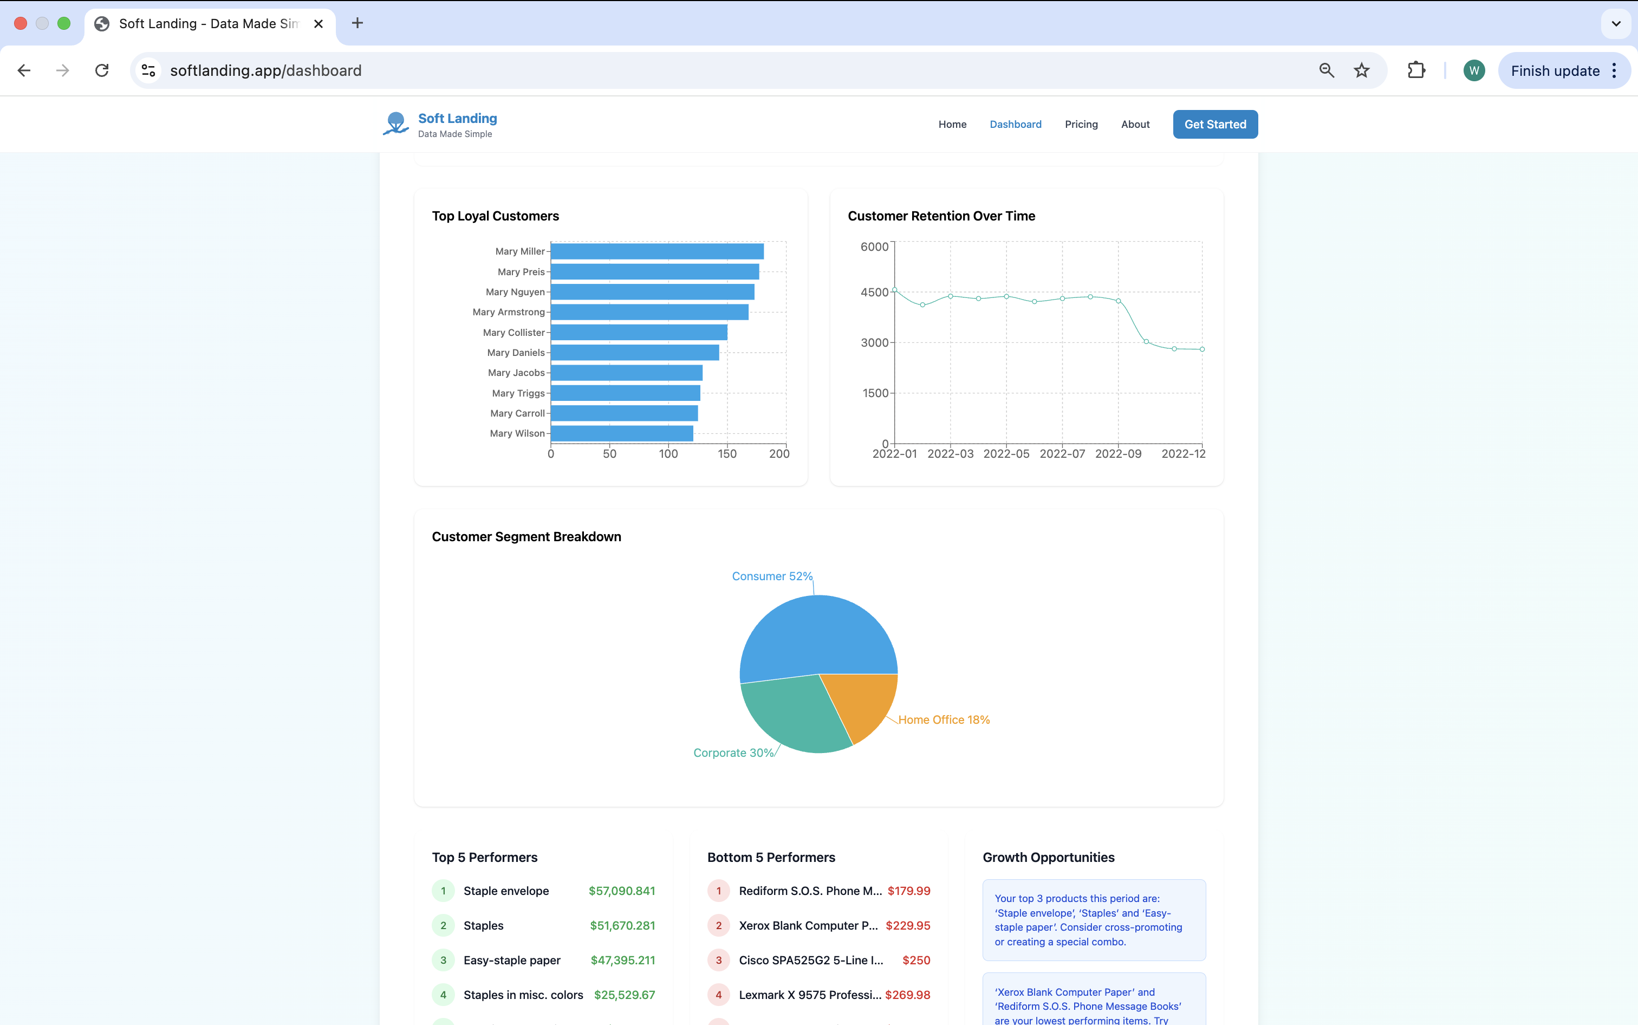The width and height of the screenshot is (1638, 1025).
Task: Click the Mary Wilson bar in chart
Action: [622, 433]
